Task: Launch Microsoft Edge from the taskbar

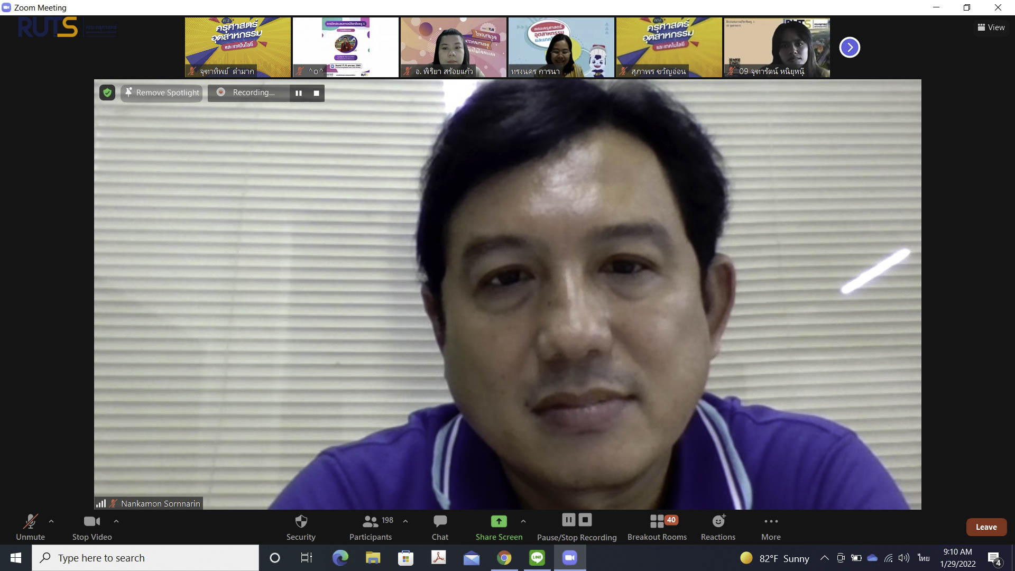Action: point(340,558)
